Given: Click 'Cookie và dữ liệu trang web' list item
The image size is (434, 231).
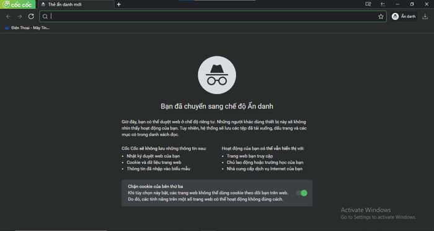Looking at the screenshot, I should [154, 162].
